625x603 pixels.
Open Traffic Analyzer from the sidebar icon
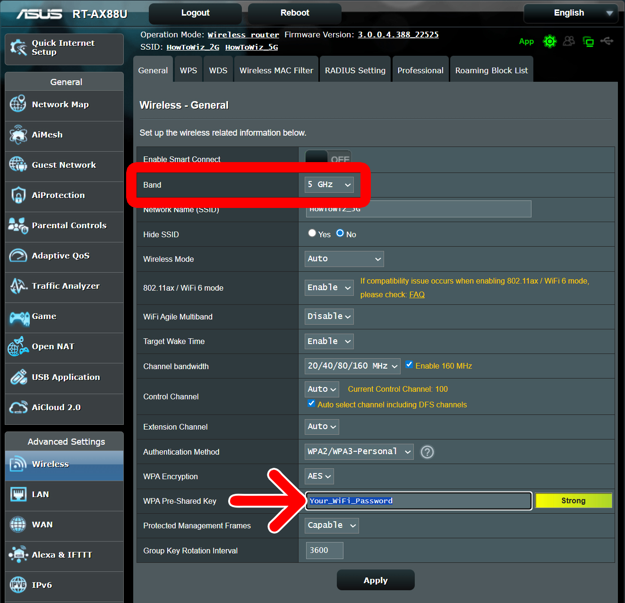(17, 286)
